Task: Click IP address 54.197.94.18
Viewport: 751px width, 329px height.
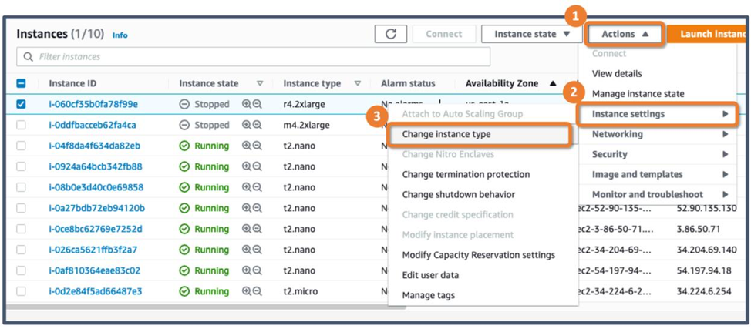Action: (704, 270)
